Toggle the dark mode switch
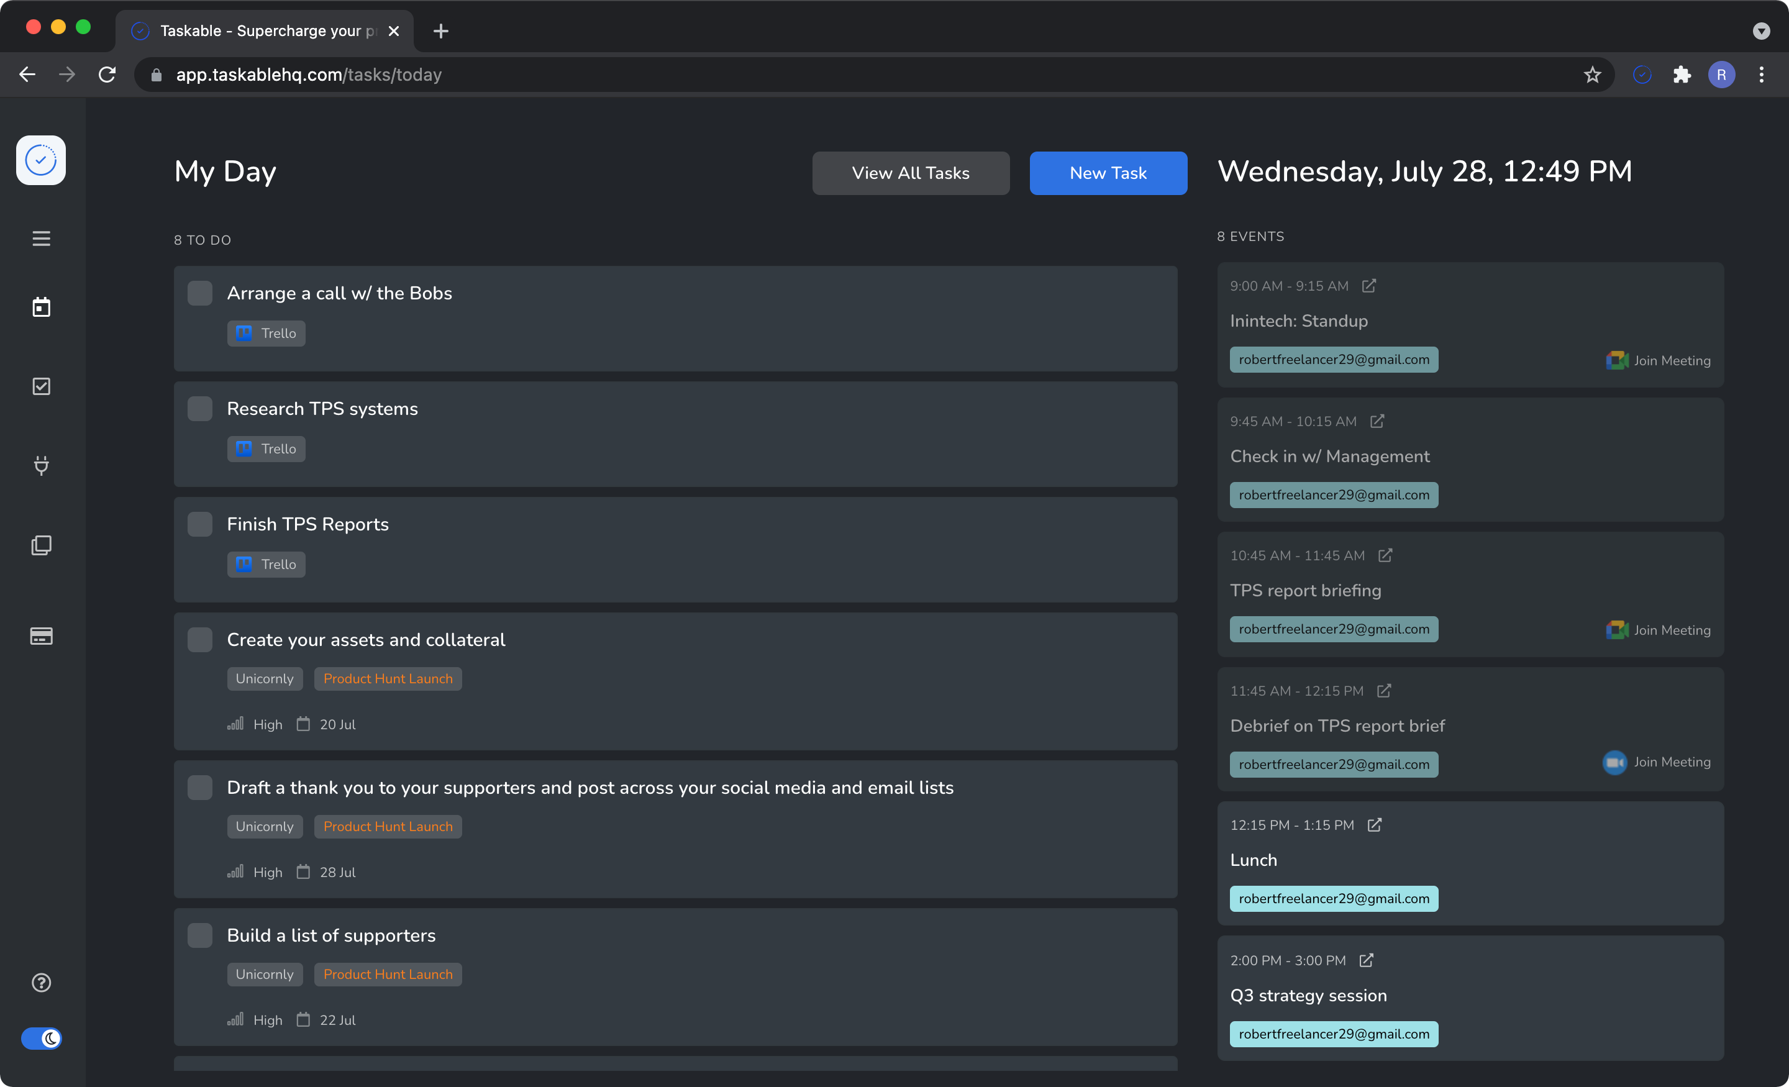The width and height of the screenshot is (1789, 1087). coord(42,1039)
